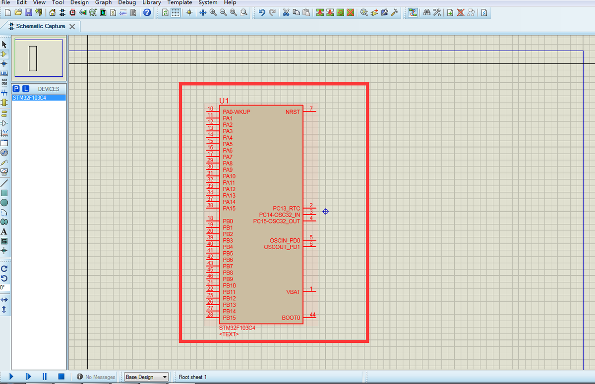Open the Library menu
Image resolution: width=595 pixels, height=384 pixels.
pyautogui.click(x=151, y=2)
